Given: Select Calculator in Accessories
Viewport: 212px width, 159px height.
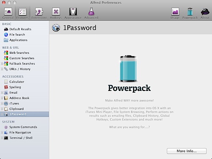Looking at the screenshot, I should pyautogui.click(x=25, y=82).
